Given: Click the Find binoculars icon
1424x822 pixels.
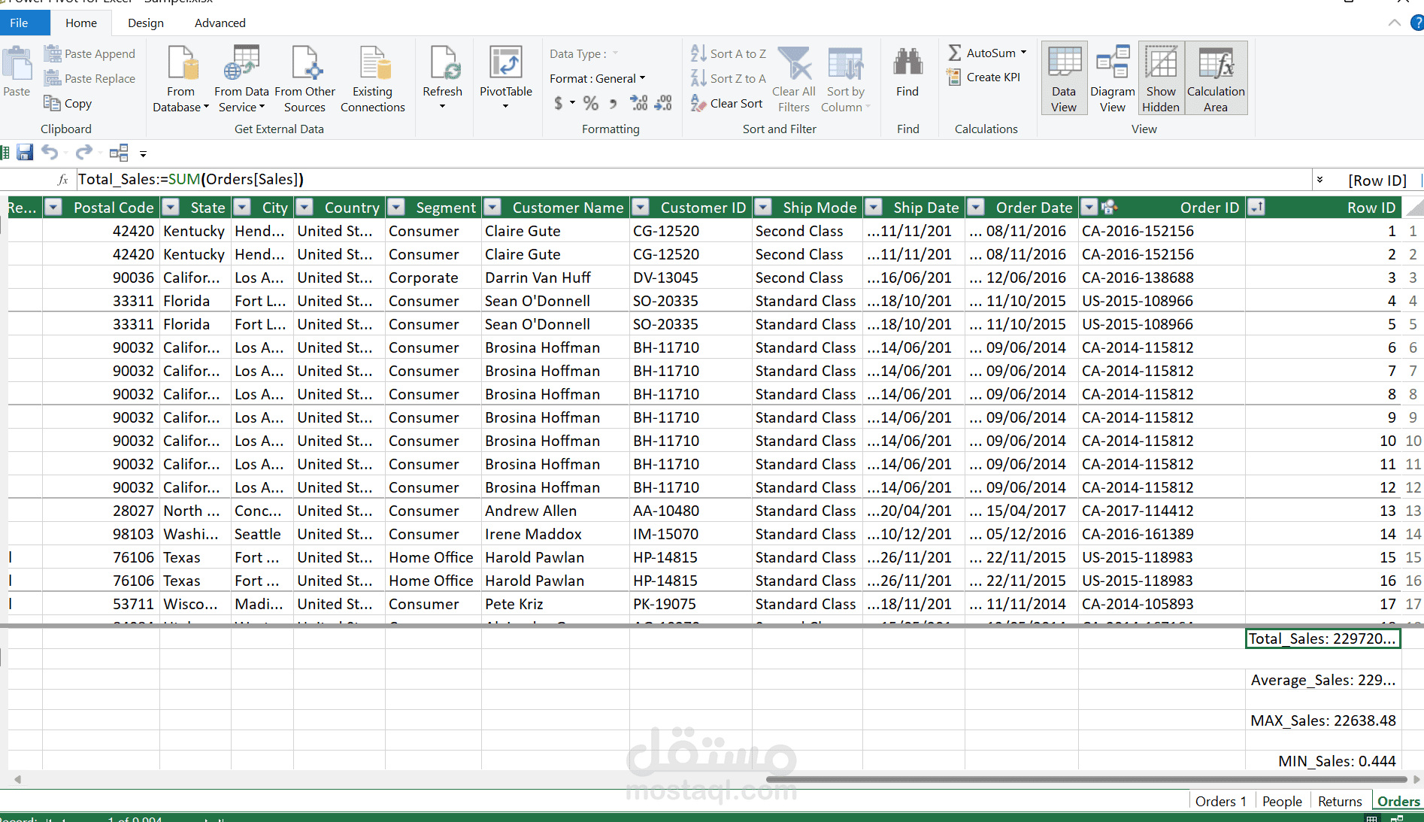Looking at the screenshot, I should pyautogui.click(x=907, y=62).
